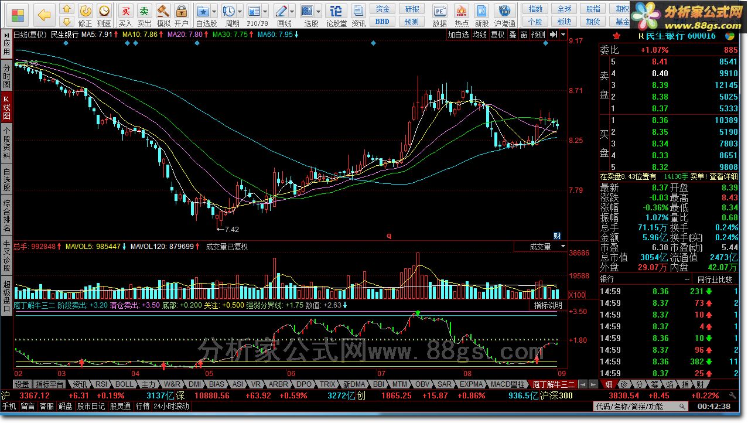This screenshot has height=423, width=748.
Task: Expand the 选股 dropdown arrow
Action: [319, 11]
